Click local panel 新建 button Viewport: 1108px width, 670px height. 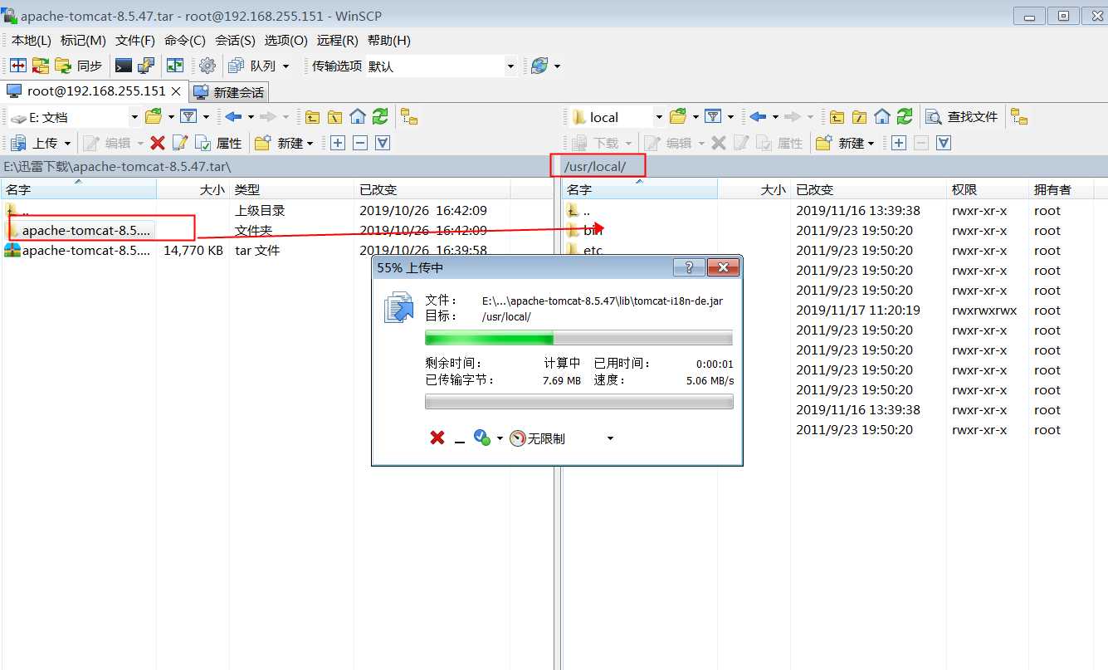click(285, 143)
